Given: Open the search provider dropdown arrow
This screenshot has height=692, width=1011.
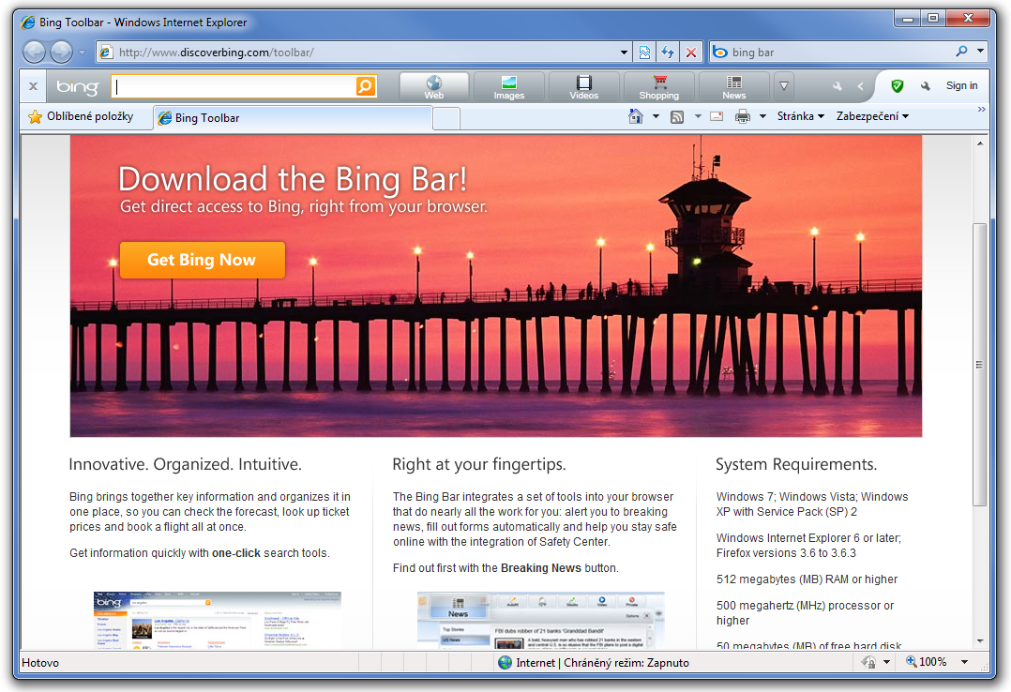Looking at the screenshot, I should point(981,51).
